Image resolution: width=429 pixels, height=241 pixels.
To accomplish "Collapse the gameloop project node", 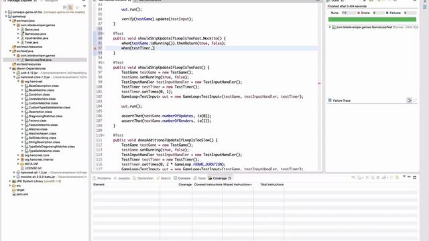I will pyautogui.click(x=6, y=16).
